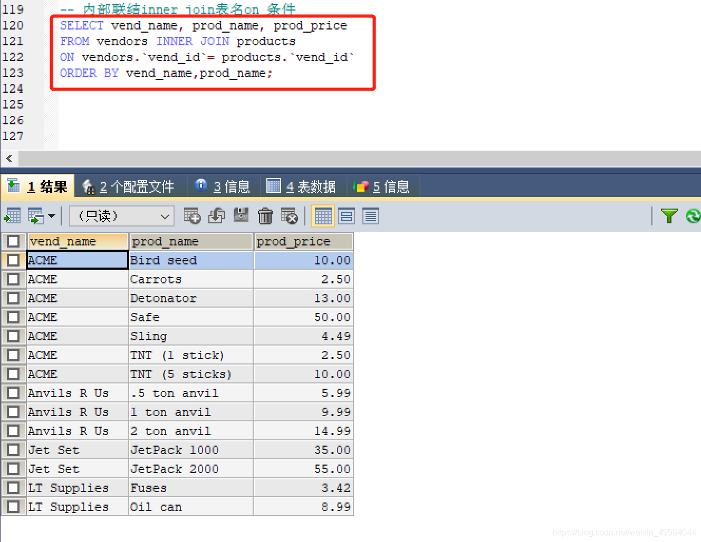This screenshot has height=542, width=701.
Task: Click the cancel changes icon
Action: tap(290, 216)
